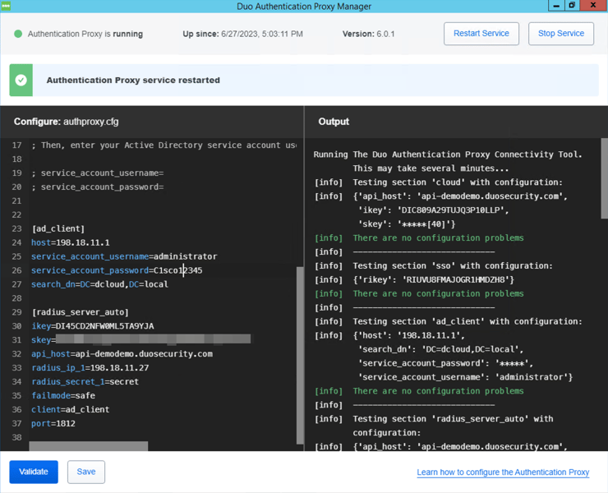Click the green running status indicator dot
Image resolution: width=608 pixels, height=493 pixels.
(x=18, y=34)
